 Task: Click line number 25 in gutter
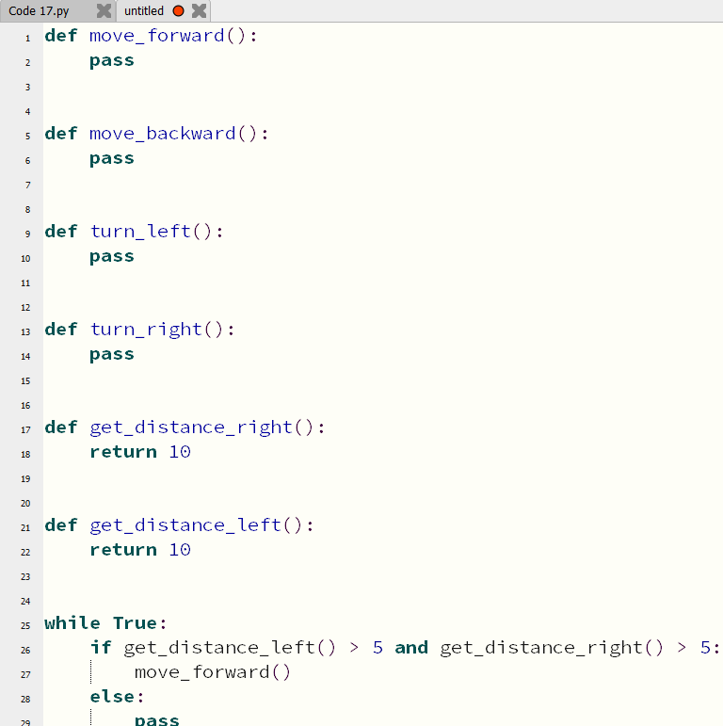(25, 626)
